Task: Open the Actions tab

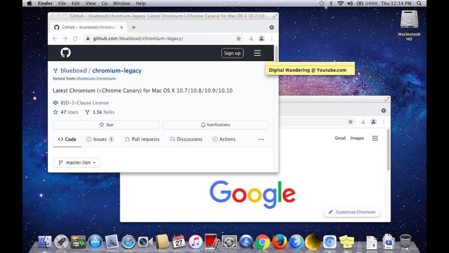Action: click(x=224, y=139)
